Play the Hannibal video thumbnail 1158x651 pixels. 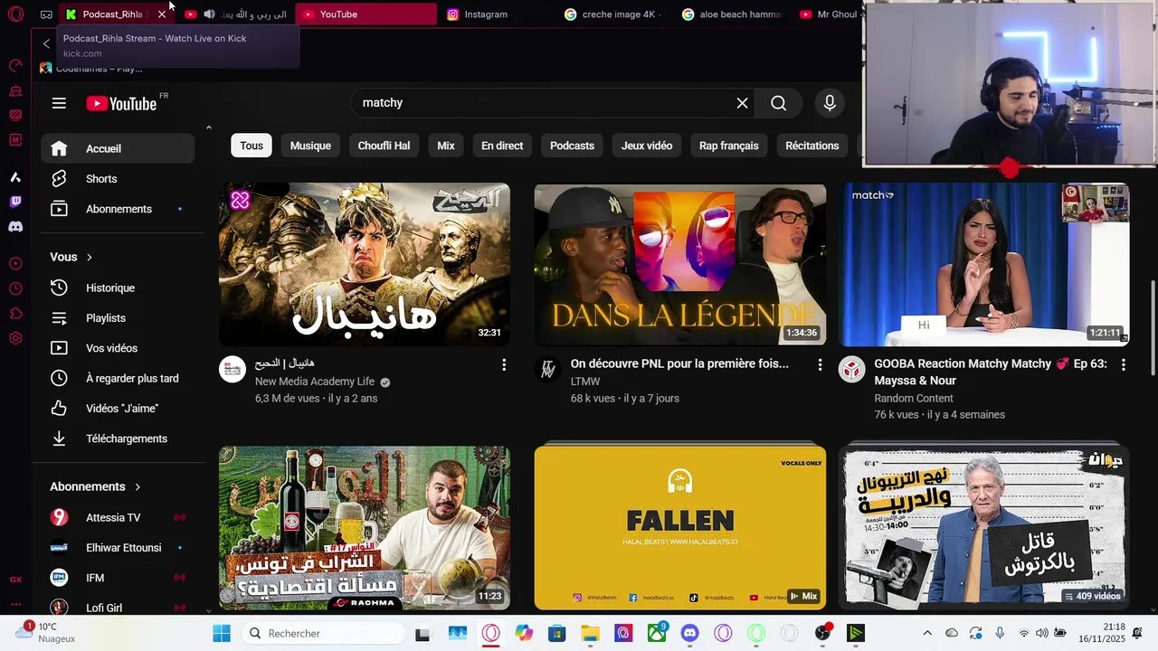click(365, 265)
